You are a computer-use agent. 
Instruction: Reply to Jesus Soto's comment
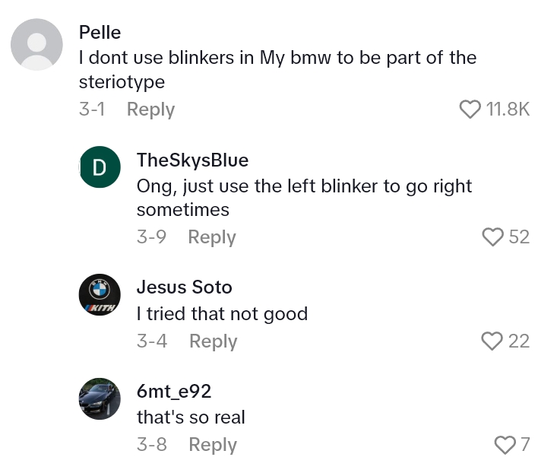(213, 341)
